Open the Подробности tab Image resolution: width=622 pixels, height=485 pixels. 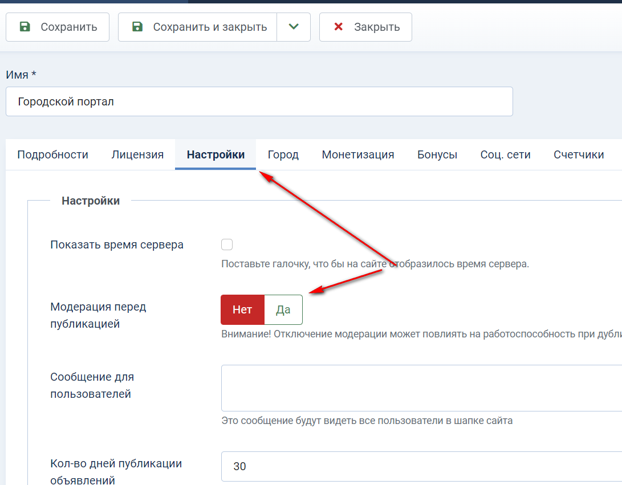pyautogui.click(x=52, y=154)
